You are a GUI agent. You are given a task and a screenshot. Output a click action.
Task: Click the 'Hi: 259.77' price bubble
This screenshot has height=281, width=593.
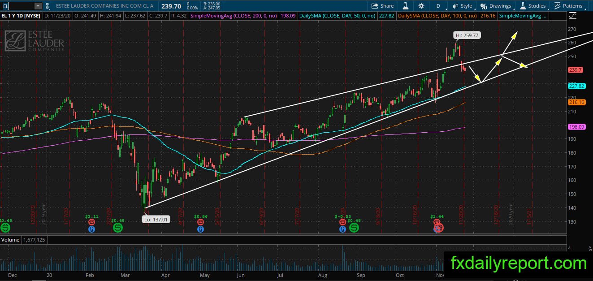click(x=468, y=35)
